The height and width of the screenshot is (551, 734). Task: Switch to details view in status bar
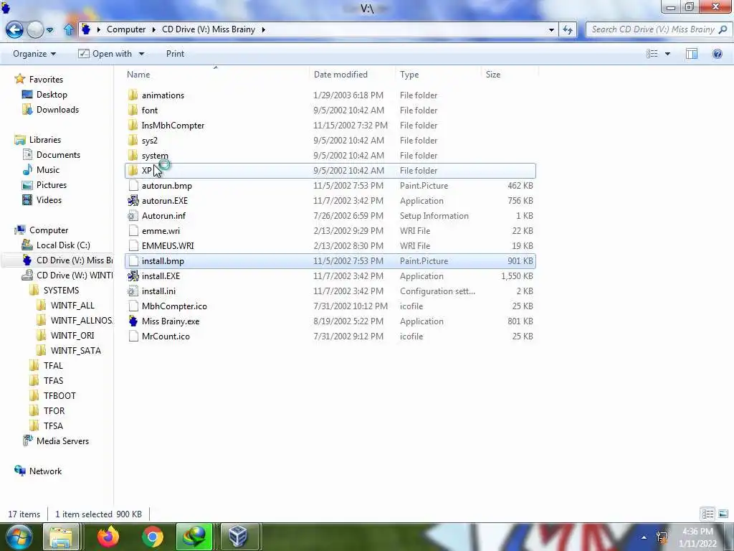(x=707, y=514)
